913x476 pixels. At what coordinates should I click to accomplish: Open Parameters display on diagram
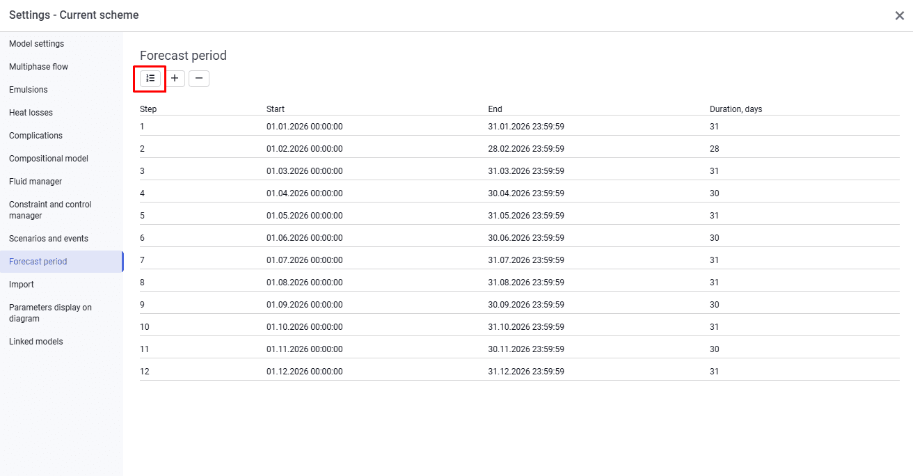(x=50, y=313)
